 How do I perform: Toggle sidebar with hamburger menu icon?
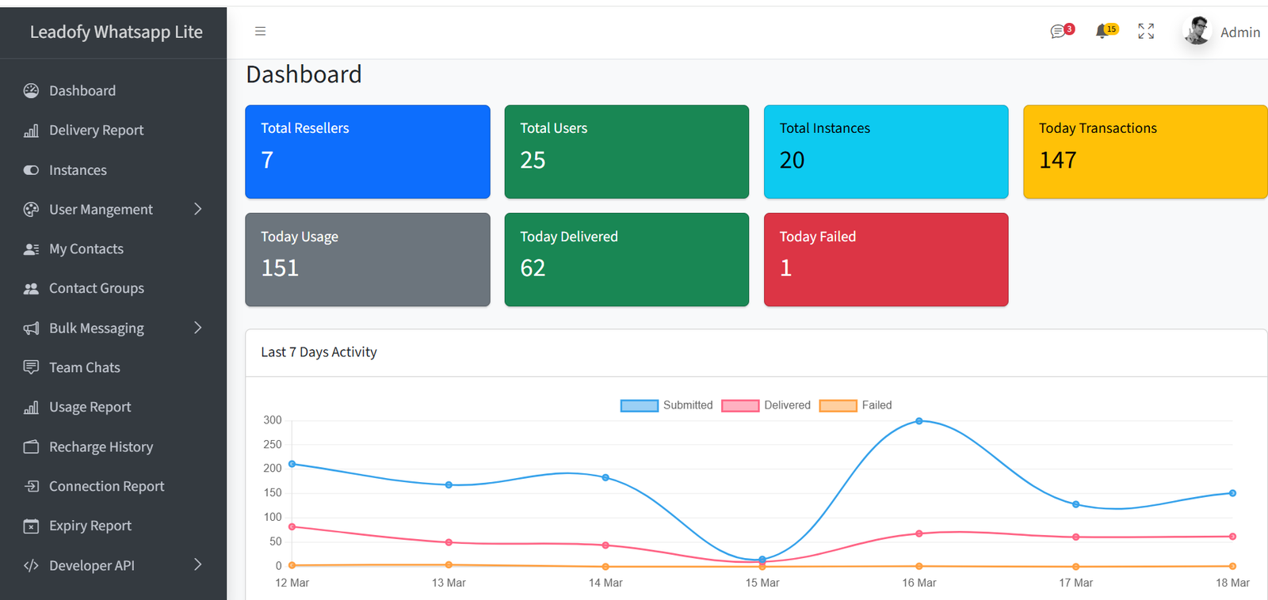point(260,32)
